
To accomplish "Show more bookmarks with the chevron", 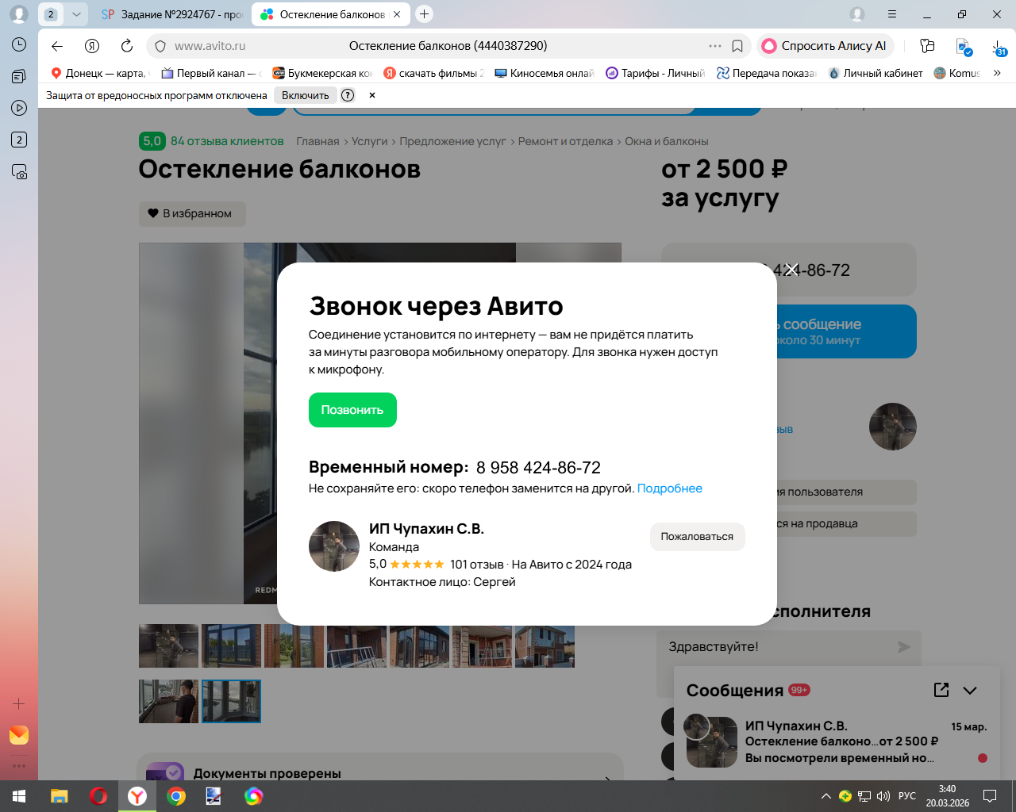I will [997, 73].
